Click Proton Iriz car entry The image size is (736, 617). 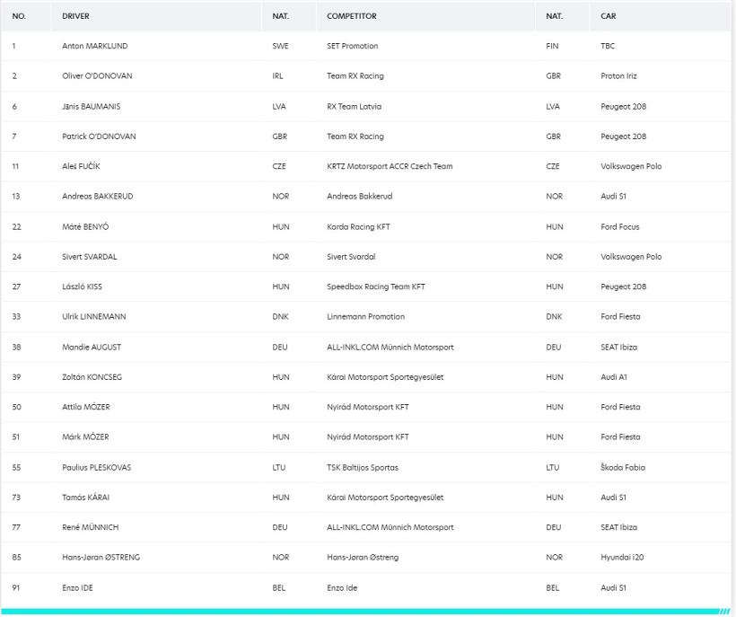(618, 76)
